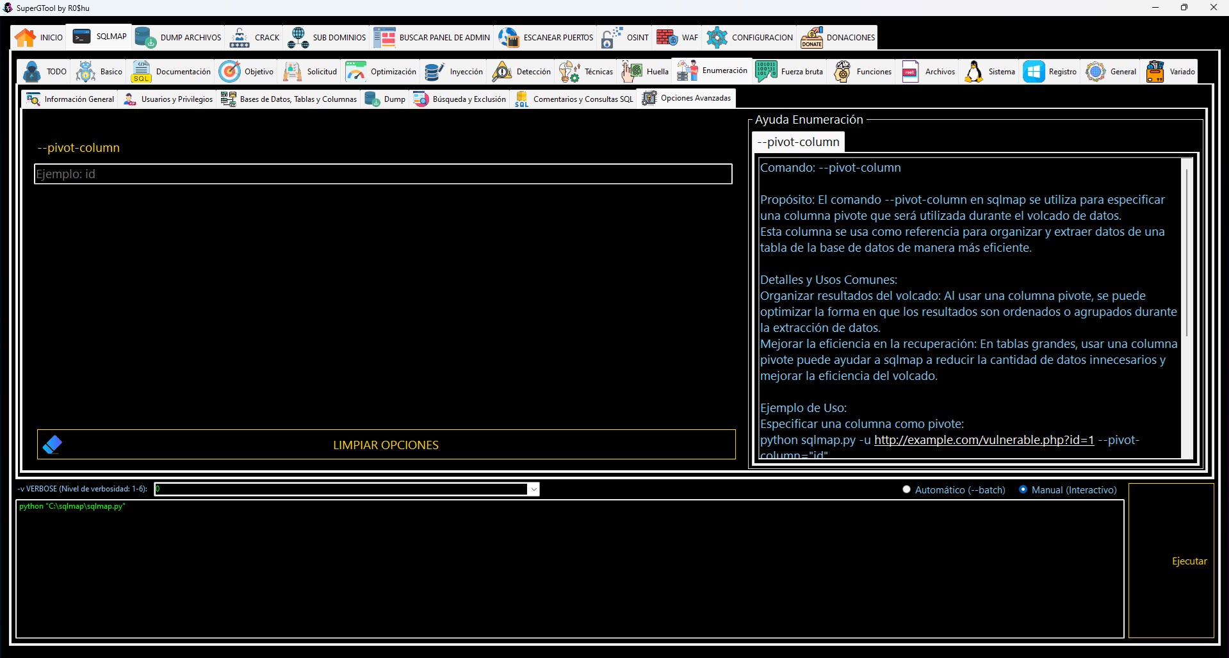Open the Registro Windows icon
The width and height of the screenshot is (1229, 658).
(x=1034, y=72)
